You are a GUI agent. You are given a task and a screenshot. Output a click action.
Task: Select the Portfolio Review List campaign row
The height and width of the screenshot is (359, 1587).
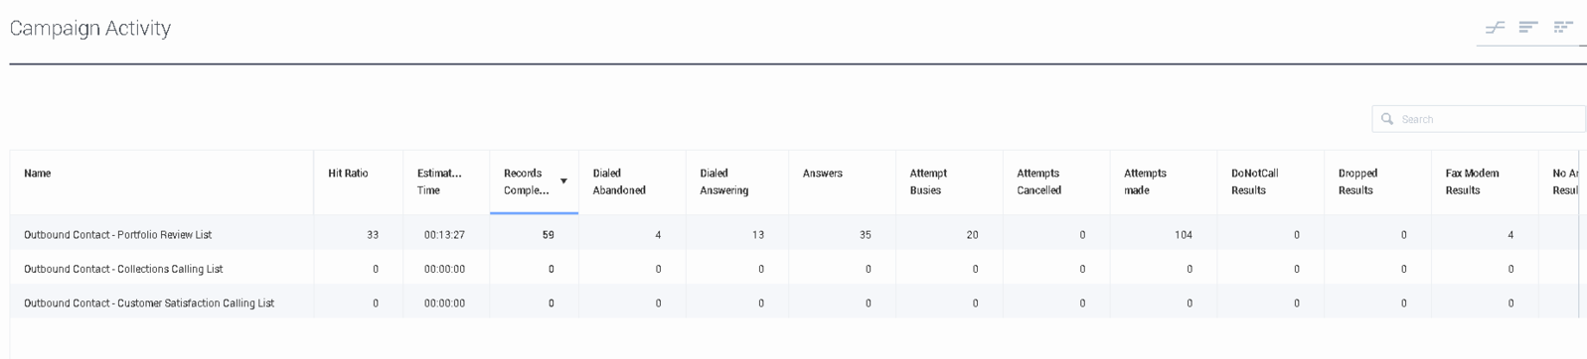click(794, 235)
